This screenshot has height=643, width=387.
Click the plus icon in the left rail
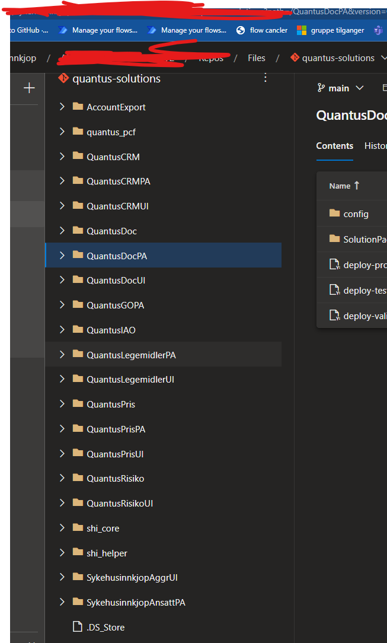[x=28, y=88]
